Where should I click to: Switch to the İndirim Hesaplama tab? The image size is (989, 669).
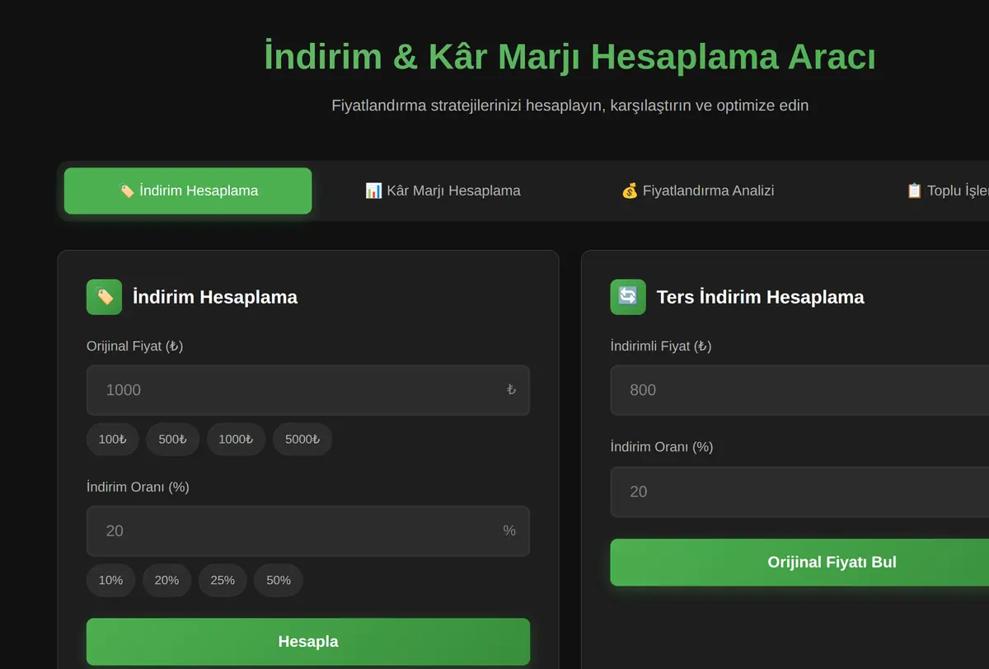click(x=188, y=191)
